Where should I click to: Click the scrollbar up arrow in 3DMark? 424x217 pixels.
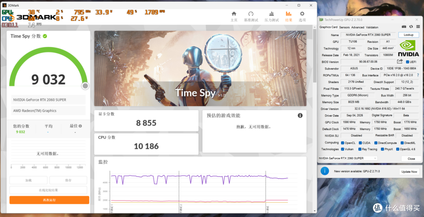pos(314,27)
